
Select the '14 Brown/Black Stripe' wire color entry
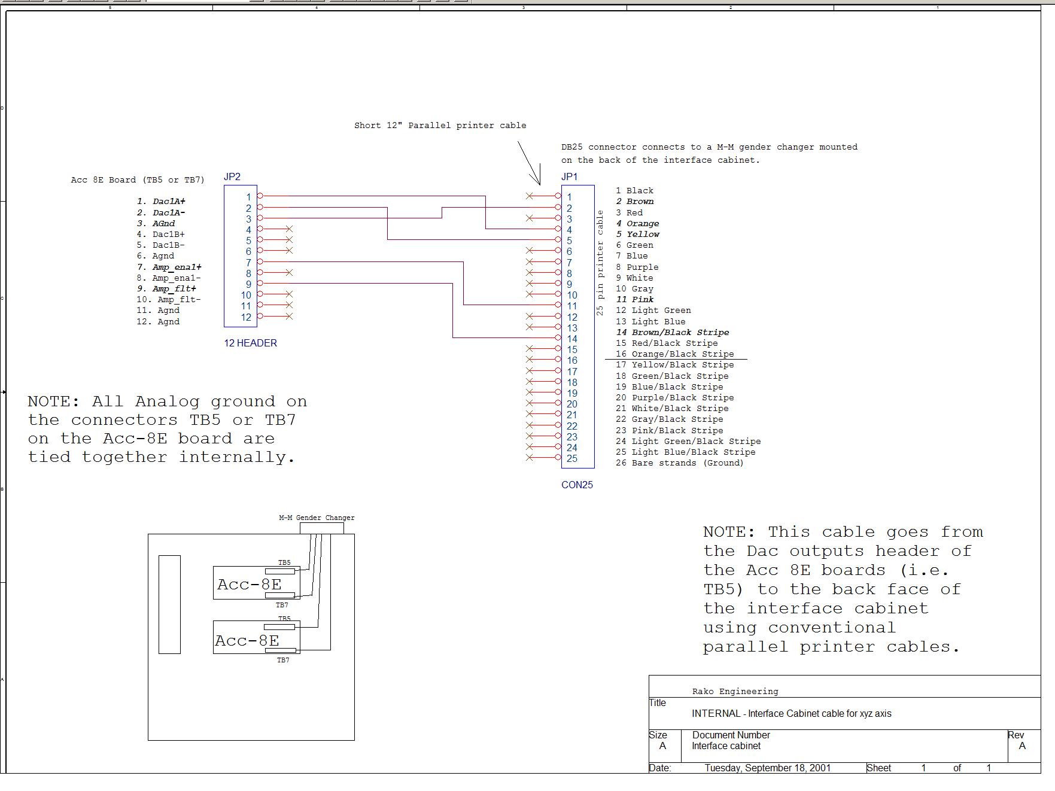673,333
